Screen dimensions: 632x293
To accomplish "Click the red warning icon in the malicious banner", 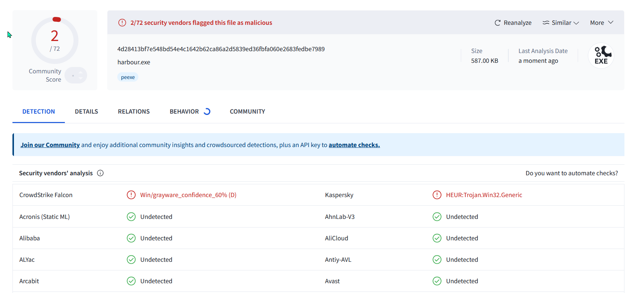I will 122,23.
